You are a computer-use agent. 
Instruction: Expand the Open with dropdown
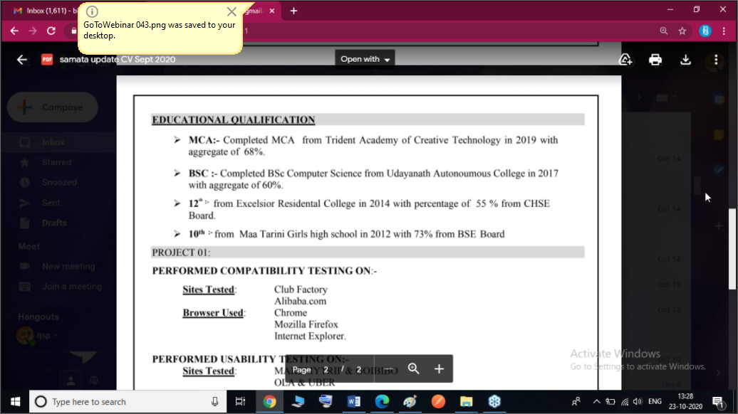365,59
